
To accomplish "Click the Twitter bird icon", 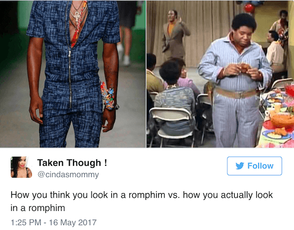I will pyautogui.click(x=240, y=166).
